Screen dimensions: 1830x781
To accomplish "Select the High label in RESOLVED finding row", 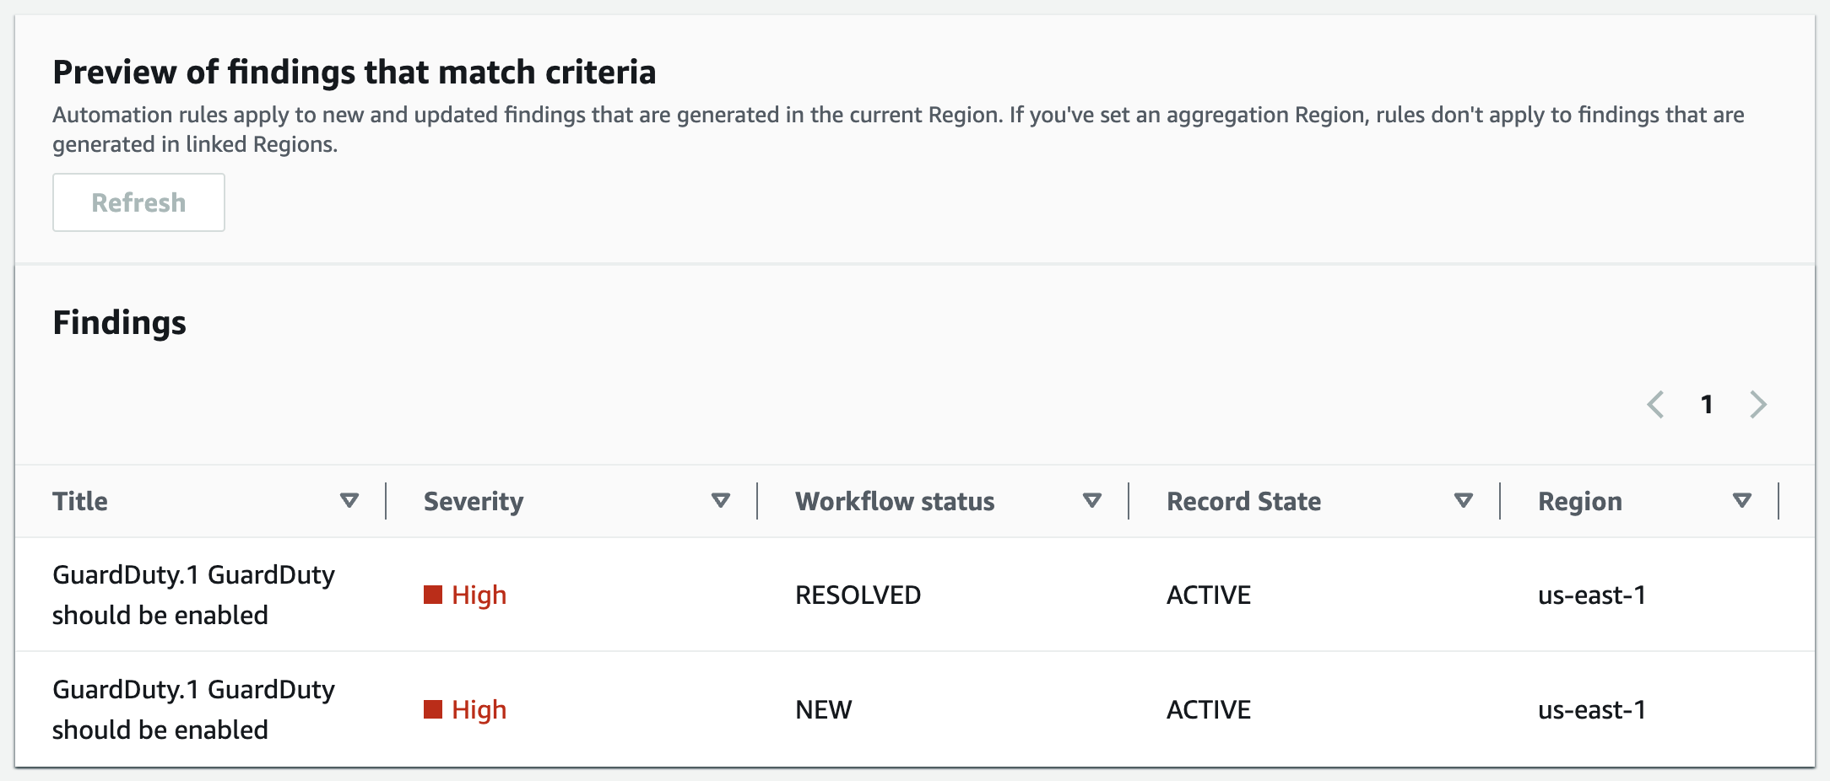I will [479, 595].
